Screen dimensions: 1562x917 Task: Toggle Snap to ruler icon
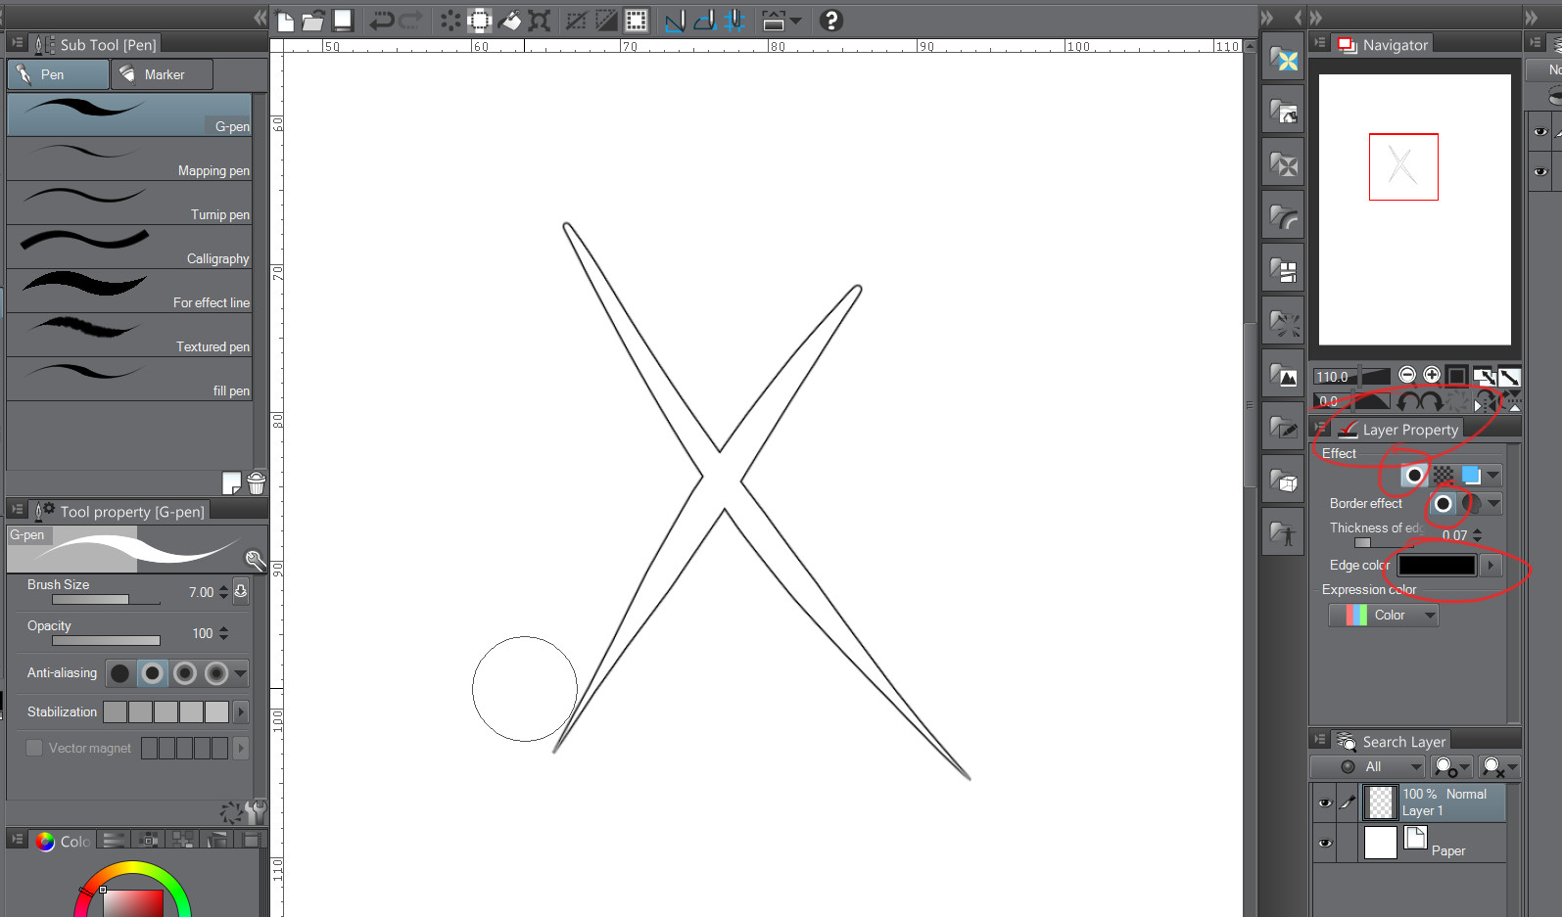[x=675, y=21]
